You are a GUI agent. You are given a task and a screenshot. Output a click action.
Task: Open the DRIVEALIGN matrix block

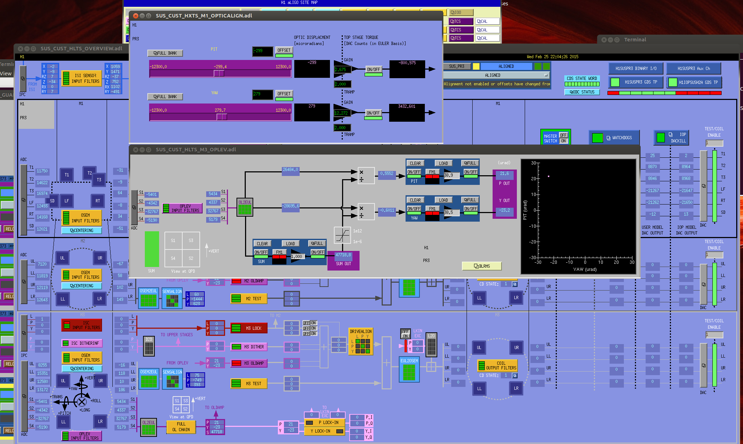click(361, 342)
